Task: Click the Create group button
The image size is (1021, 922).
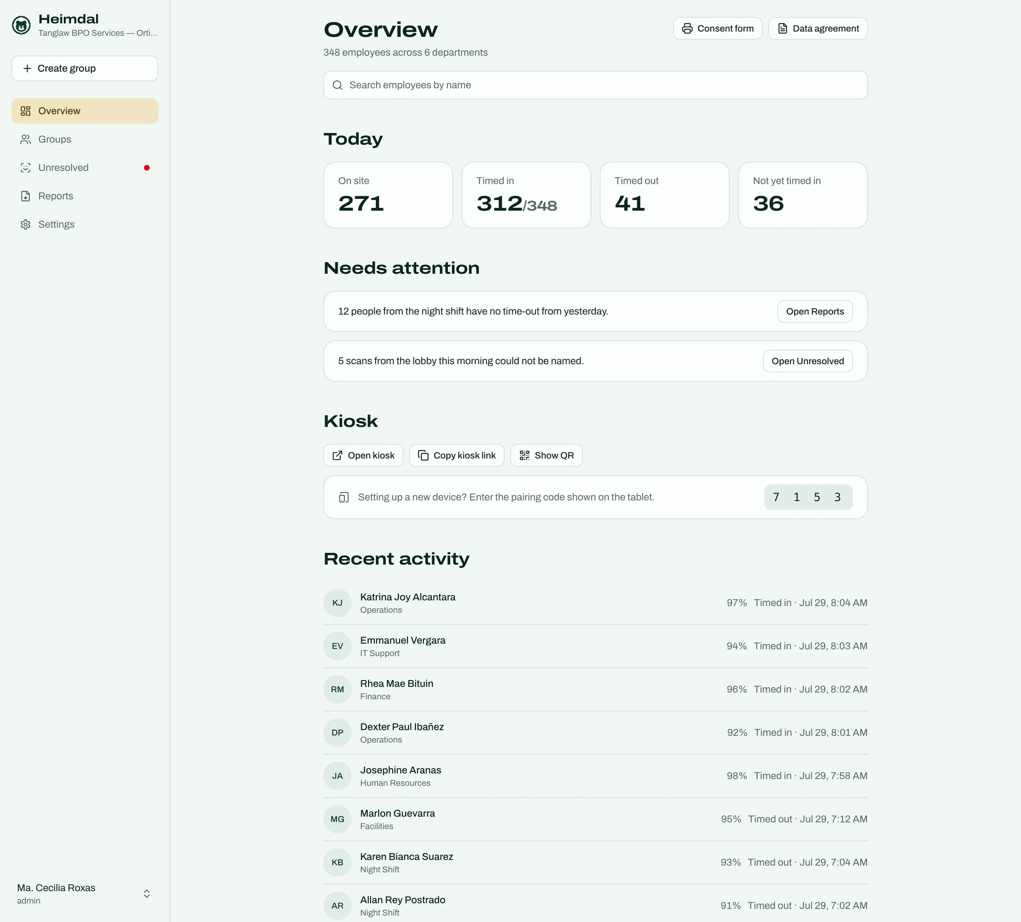Action: 85,68
